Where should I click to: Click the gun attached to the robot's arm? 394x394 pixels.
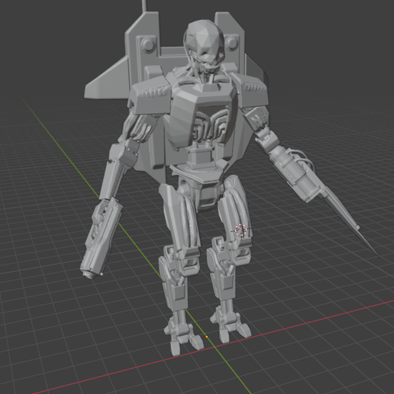(102, 239)
